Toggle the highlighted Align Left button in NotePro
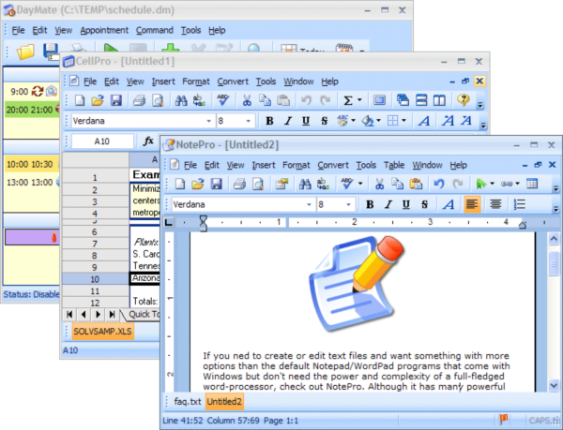 click(x=472, y=204)
